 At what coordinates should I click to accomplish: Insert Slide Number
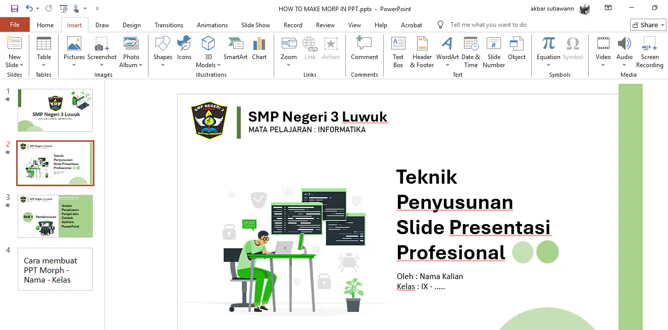[x=494, y=52]
